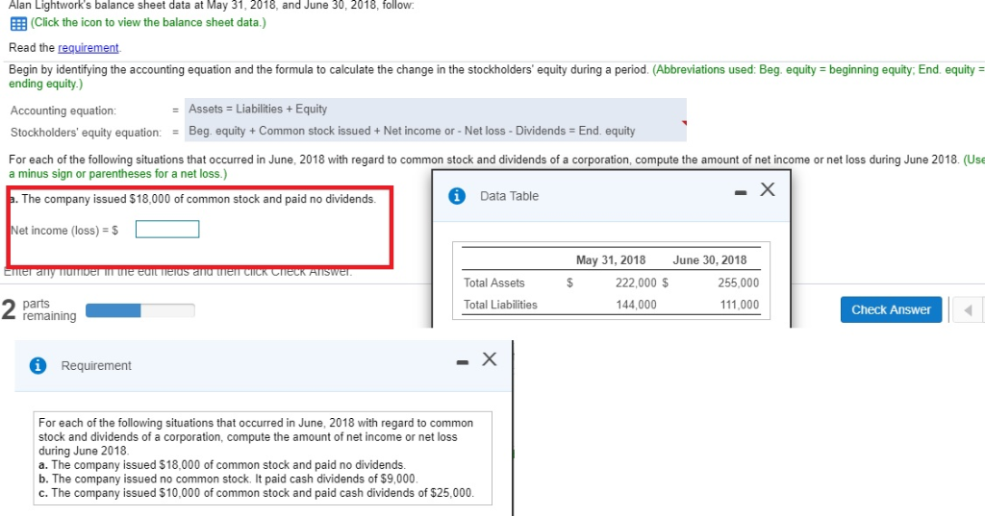The width and height of the screenshot is (985, 516).
Task: Minimize the Data Table popup
Action: click(x=741, y=193)
